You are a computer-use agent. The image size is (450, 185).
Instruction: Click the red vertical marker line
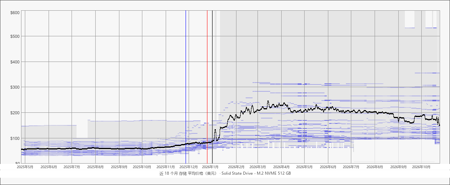(207, 87)
